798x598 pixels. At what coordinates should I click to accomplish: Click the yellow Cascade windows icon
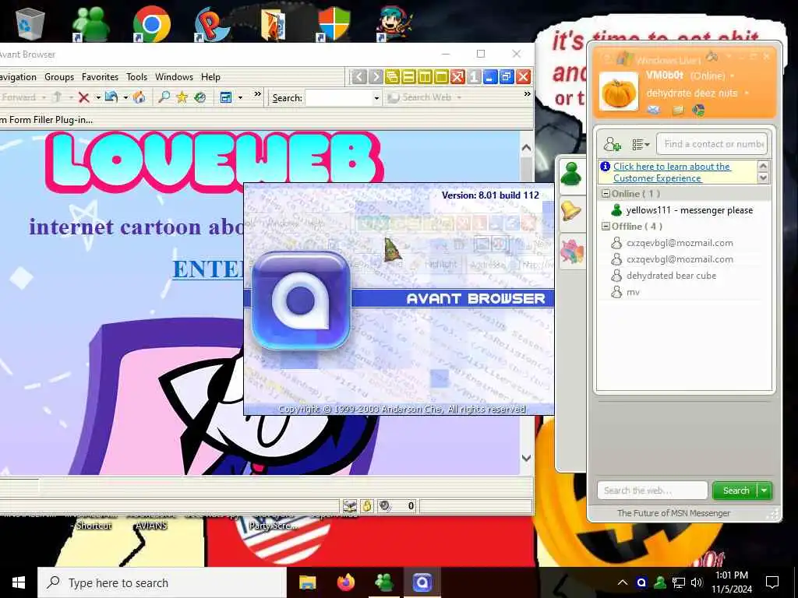[392, 77]
